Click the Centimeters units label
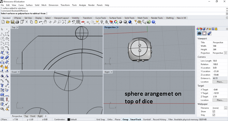Screen dimensions: 228x121 [60, 119]
